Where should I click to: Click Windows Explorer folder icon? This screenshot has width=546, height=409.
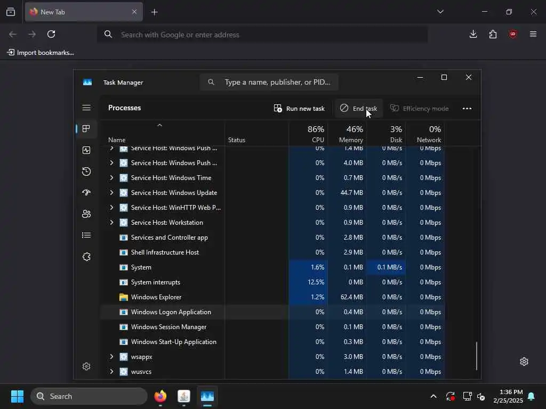pos(124,297)
